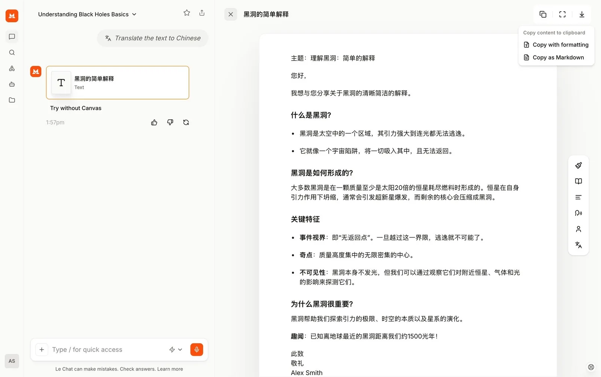Viewport: 601px width, 377px height.
Task: Open the 黑洞的简单解释 text canvas card
Action: [118, 83]
